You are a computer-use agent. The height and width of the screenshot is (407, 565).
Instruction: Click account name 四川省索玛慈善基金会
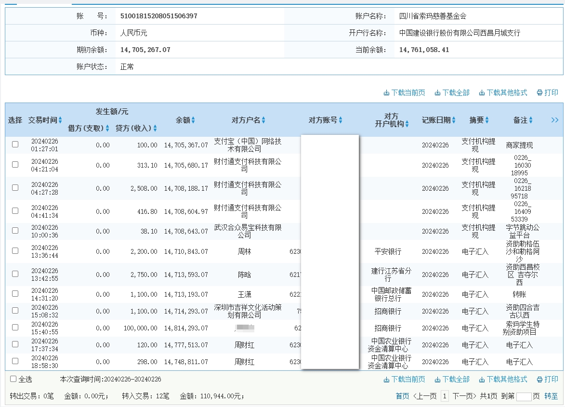click(433, 16)
